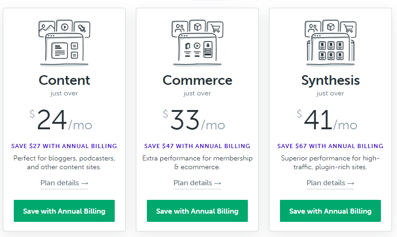Click the Commerce plan illustration icon
Screen dimensions: 397x237
[x=197, y=43]
